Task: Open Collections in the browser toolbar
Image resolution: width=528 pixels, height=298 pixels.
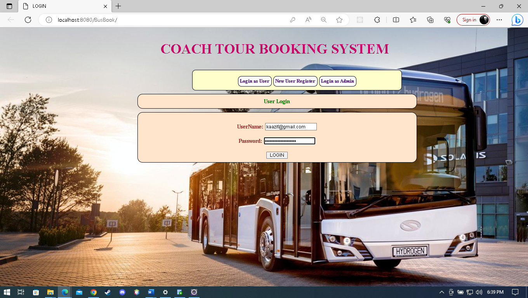Action: [x=430, y=20]
